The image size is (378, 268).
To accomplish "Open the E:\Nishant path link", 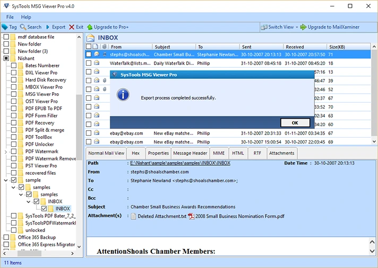I will [180, 163].
